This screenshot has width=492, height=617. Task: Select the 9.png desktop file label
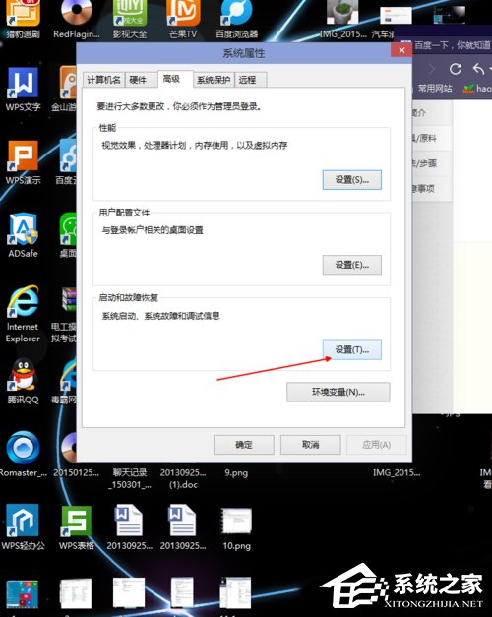tap(236, 472)
